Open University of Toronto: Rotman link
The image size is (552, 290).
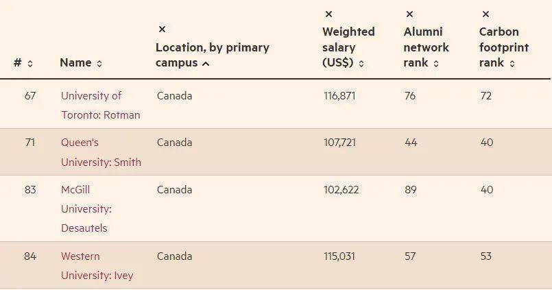tap(100, 105)
